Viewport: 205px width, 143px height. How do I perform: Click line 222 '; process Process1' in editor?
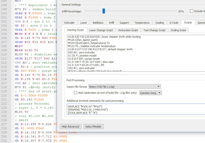point(32,104)
